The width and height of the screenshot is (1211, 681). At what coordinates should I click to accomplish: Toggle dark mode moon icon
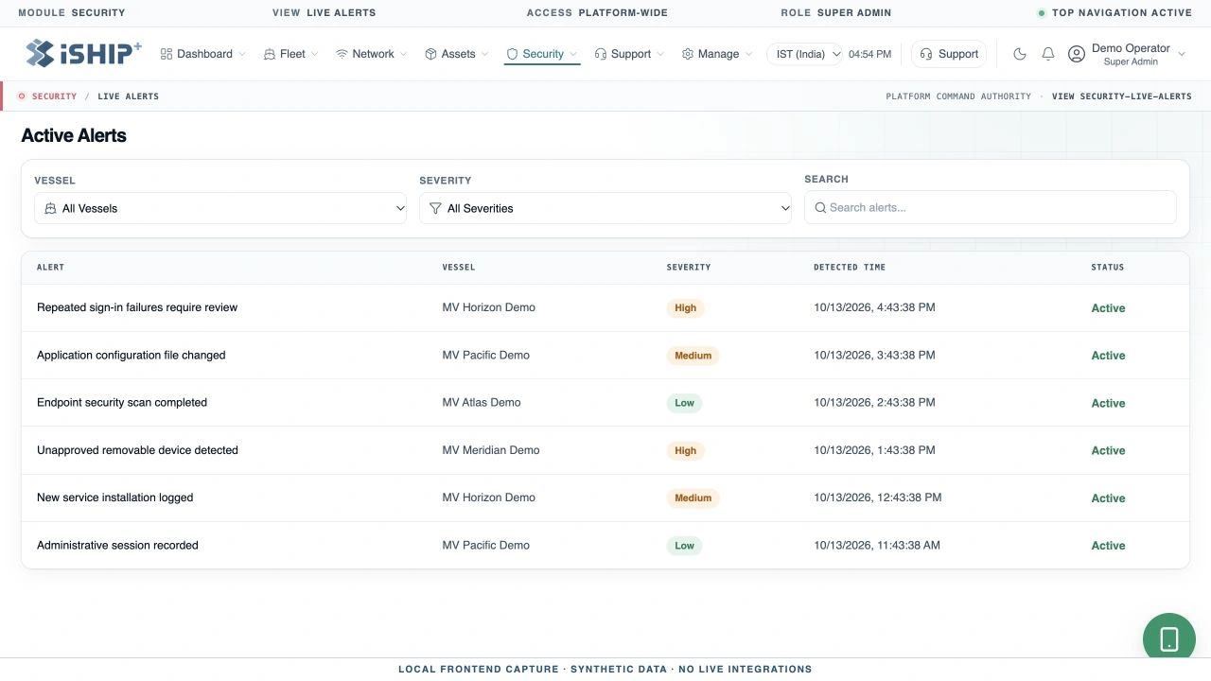pyautogui.click(x=1020, y=54)
